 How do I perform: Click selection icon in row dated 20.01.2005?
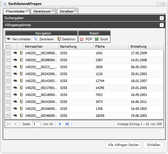tap(21, 88)
